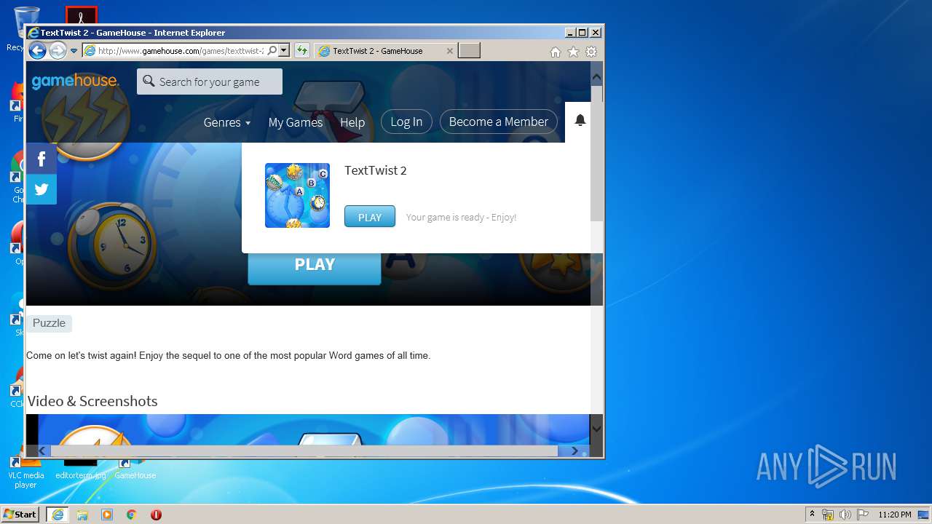Open the Internet Explorer Home icon
Screen dimensions: 932x524
[556, 52]
